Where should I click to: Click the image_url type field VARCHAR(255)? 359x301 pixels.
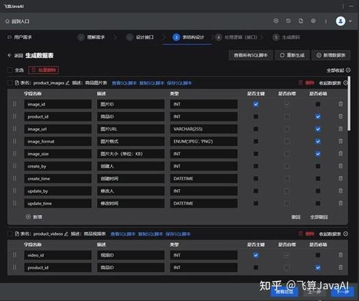(x=204, y=129)
